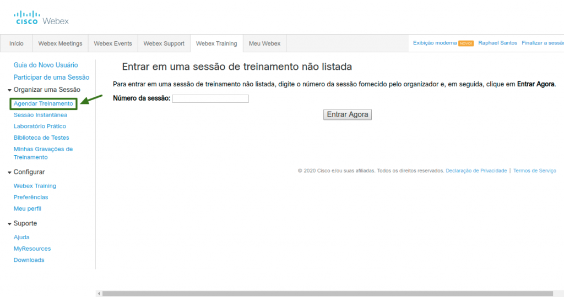This screenshot has height=297, width=564.
Task: Open Minhas Gravações de Treinamento link
Action: pos(43,153)
